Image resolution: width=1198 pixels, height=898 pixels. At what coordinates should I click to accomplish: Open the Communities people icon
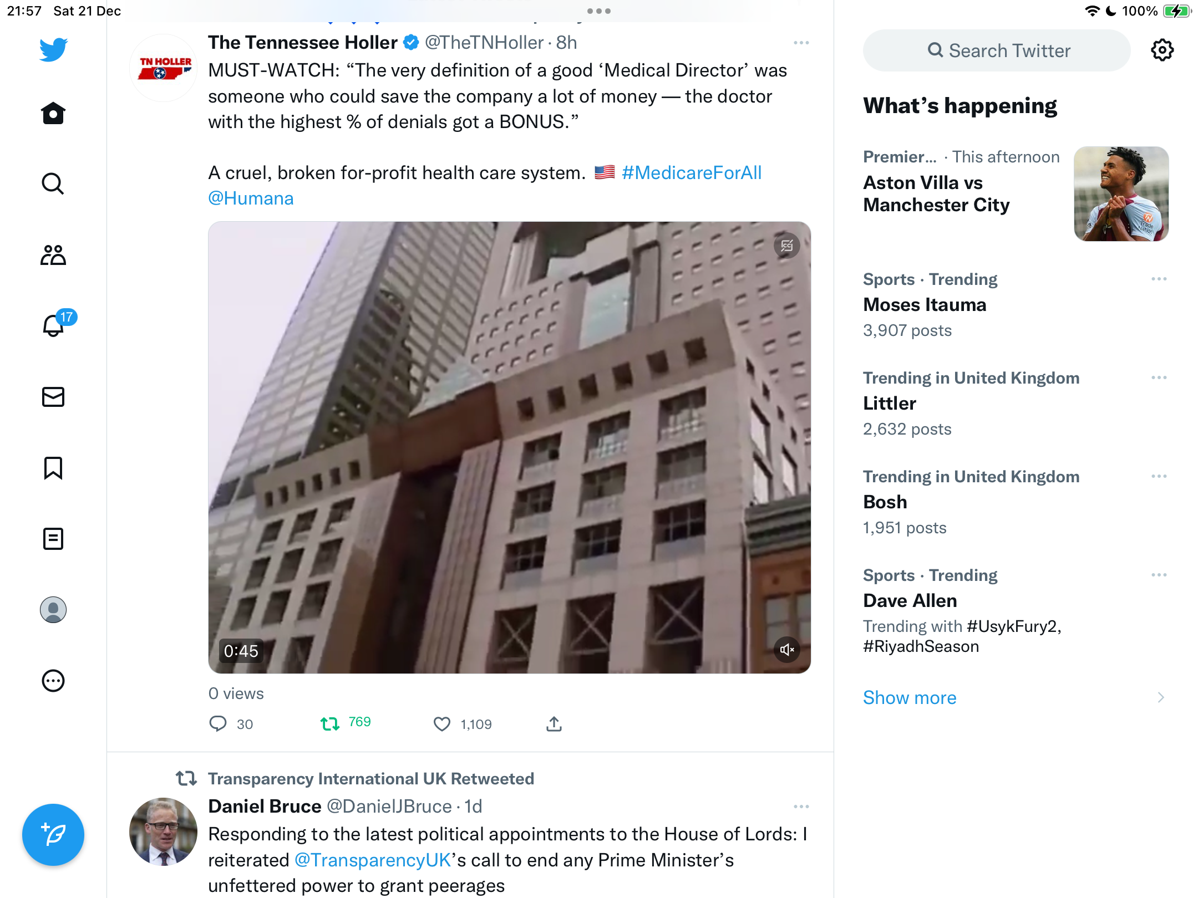tap(53, 255)
